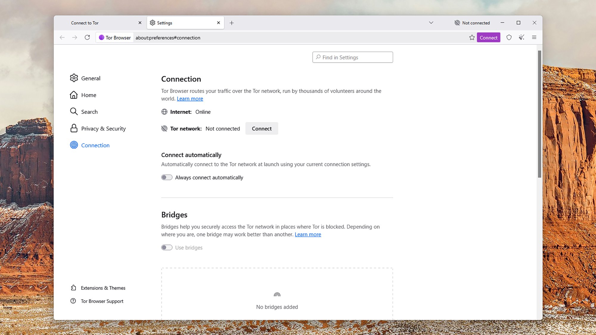Click the back navigation arrow
The height and width of the screenshot is (335, 596).
[x=62, y=38]
